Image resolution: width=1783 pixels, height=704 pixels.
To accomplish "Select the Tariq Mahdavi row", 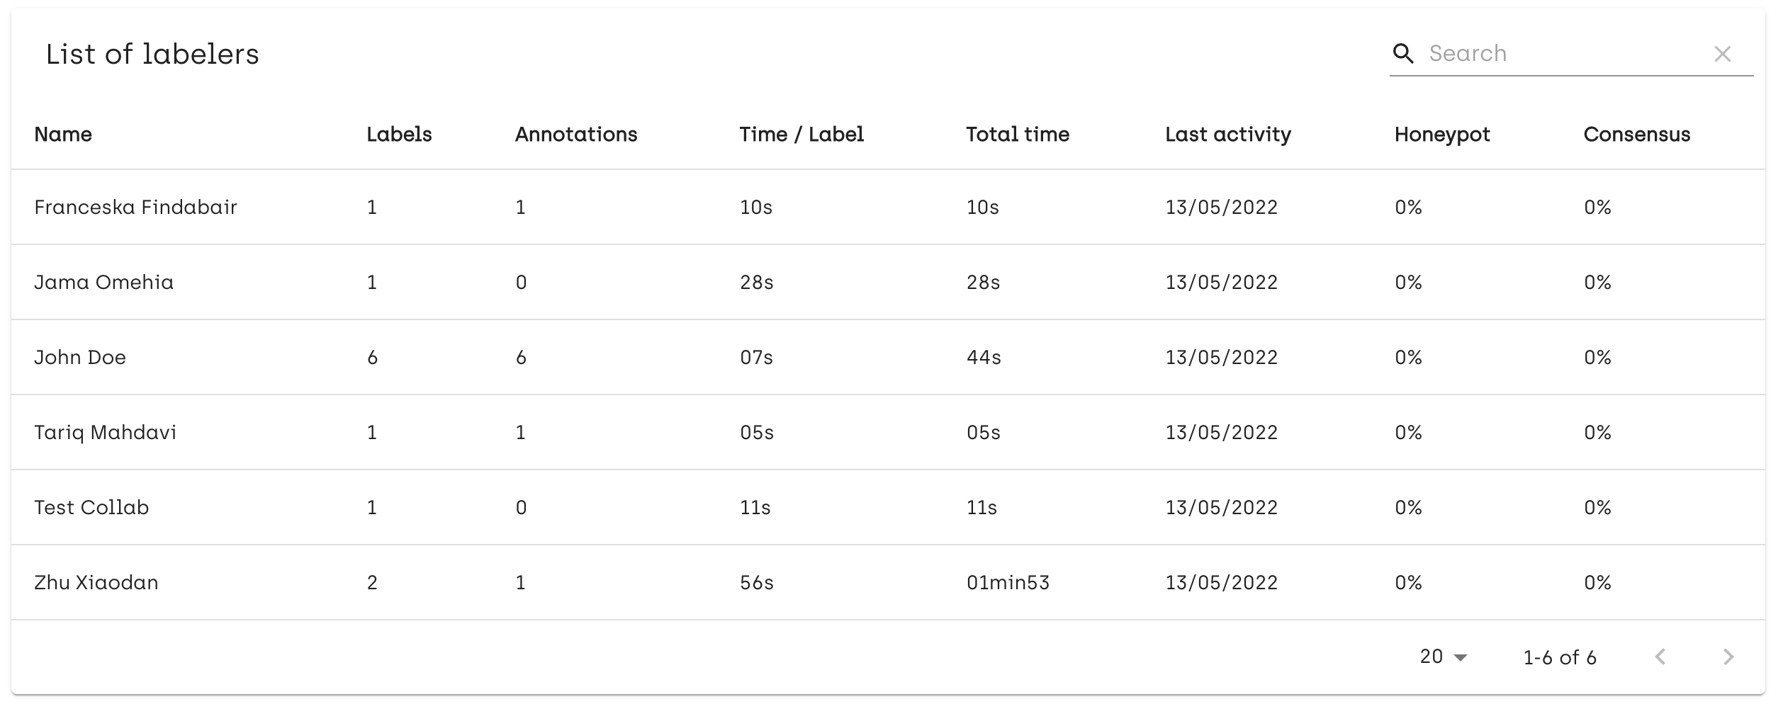I will coord(888,432).
